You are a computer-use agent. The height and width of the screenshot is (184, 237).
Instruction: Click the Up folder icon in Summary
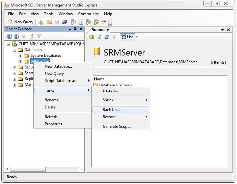[92, 37]
